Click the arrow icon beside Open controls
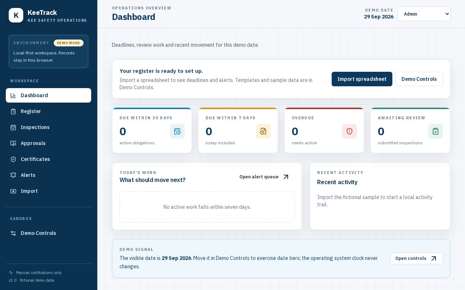The height and width of the screenshot is (290, 465). (x=434, y=258)
